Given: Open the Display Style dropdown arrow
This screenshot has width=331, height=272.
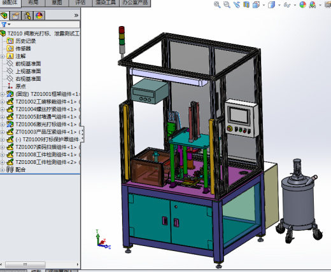Looking at the screenshot, I should [x=279, y=5].
